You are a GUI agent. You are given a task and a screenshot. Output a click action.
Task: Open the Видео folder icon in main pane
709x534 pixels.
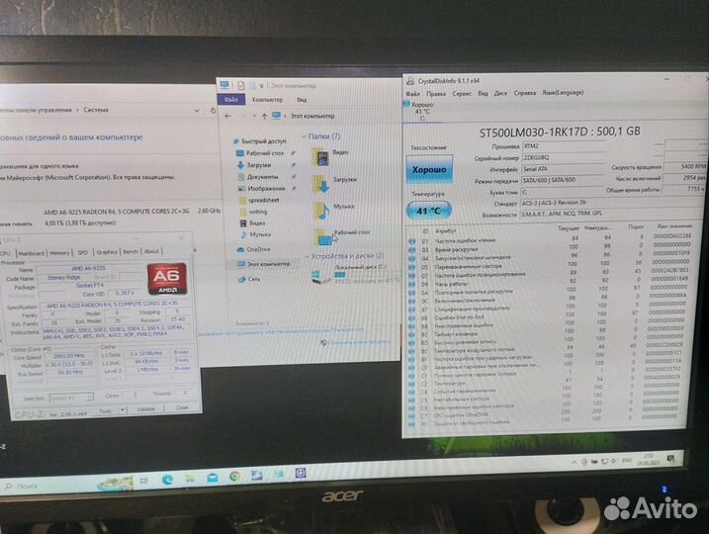coord(321,157)
